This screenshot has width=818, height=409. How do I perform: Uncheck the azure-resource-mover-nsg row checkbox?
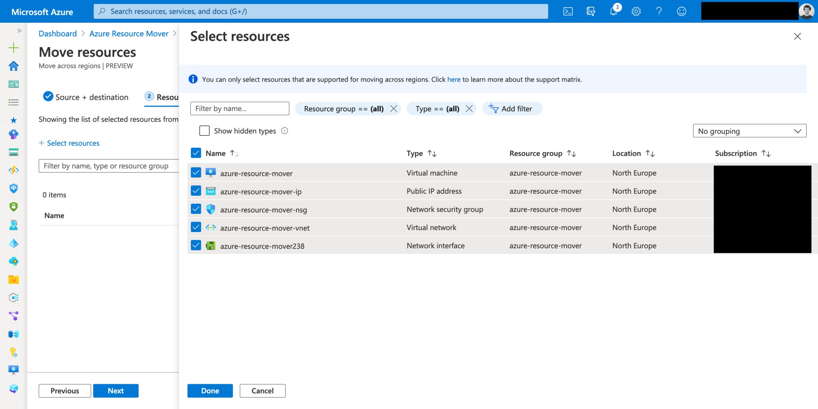click(196, 209)
